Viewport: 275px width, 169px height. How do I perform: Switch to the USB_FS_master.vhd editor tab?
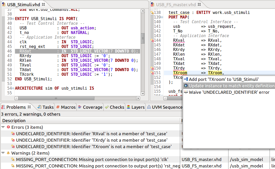176,4
